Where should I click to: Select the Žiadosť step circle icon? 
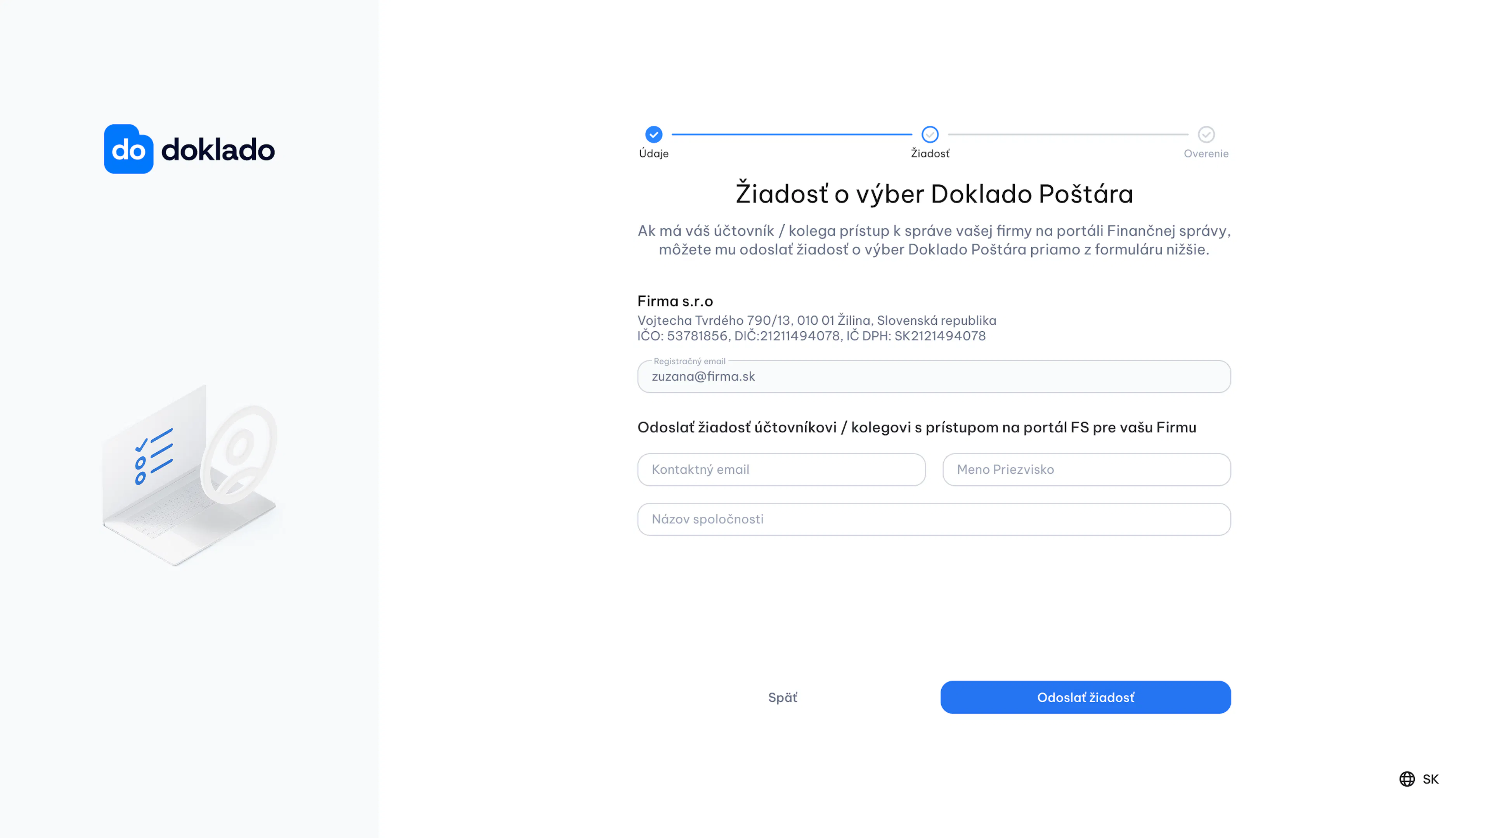point(930,134)
